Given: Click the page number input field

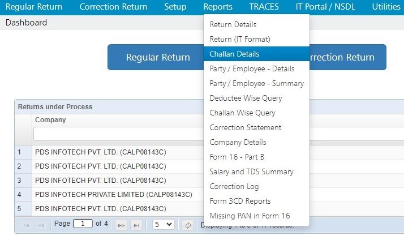Looking at the screenshot, I should [x=83, y=224].
